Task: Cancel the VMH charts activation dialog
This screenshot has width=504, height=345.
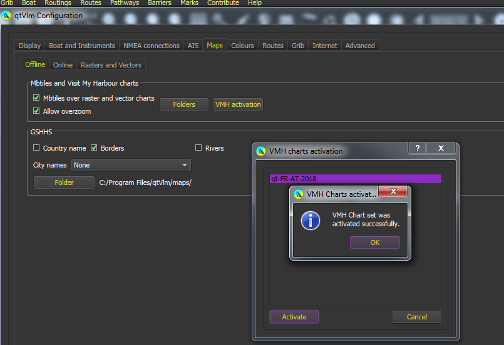Action: (416, 317)
